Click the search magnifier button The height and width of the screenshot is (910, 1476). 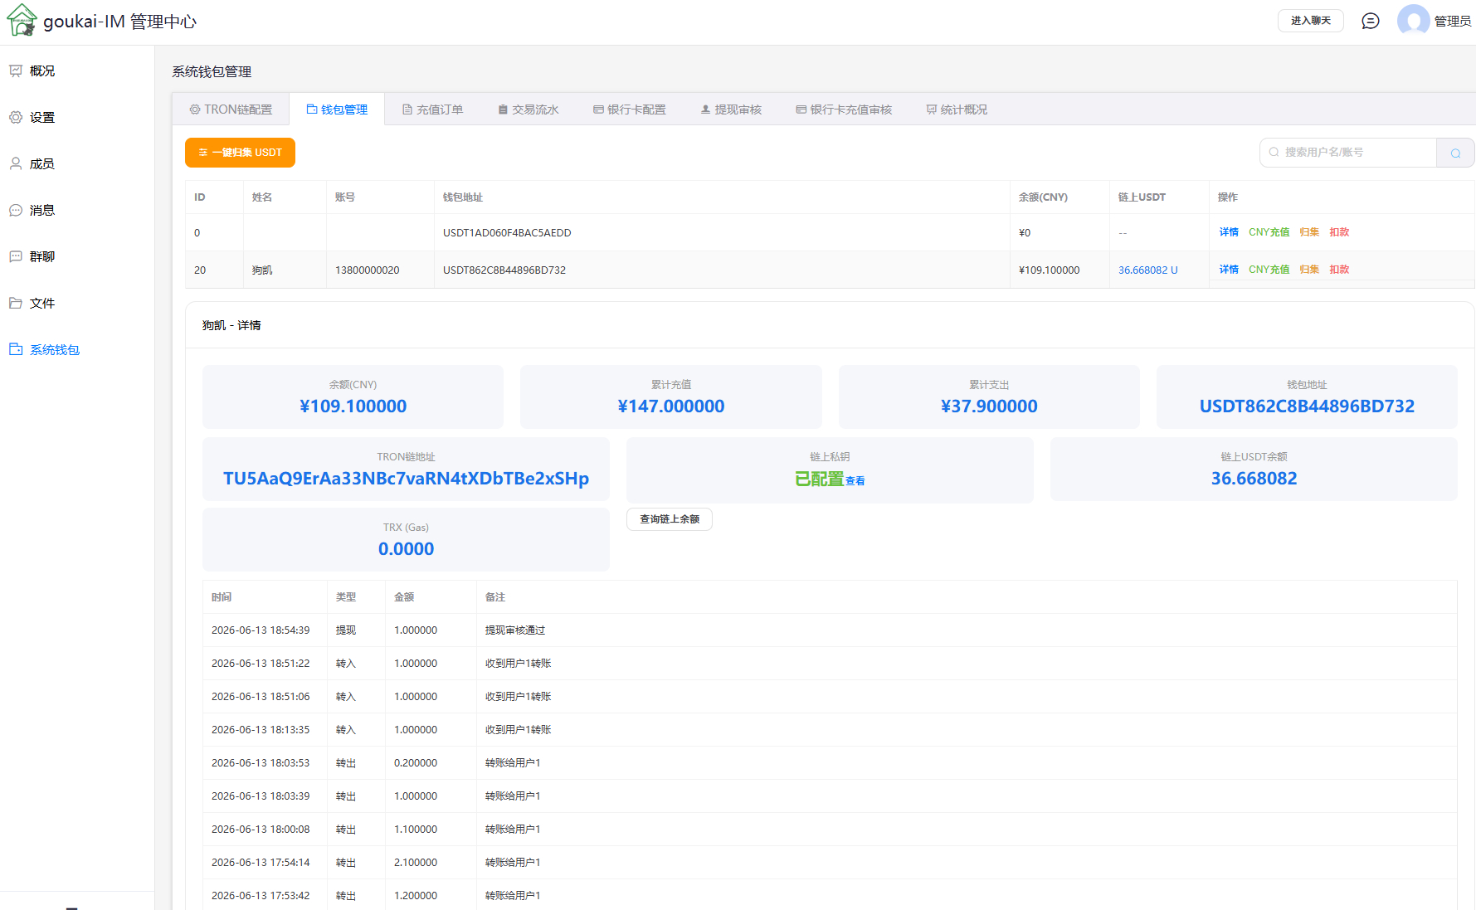click(x=1455, y=153)
